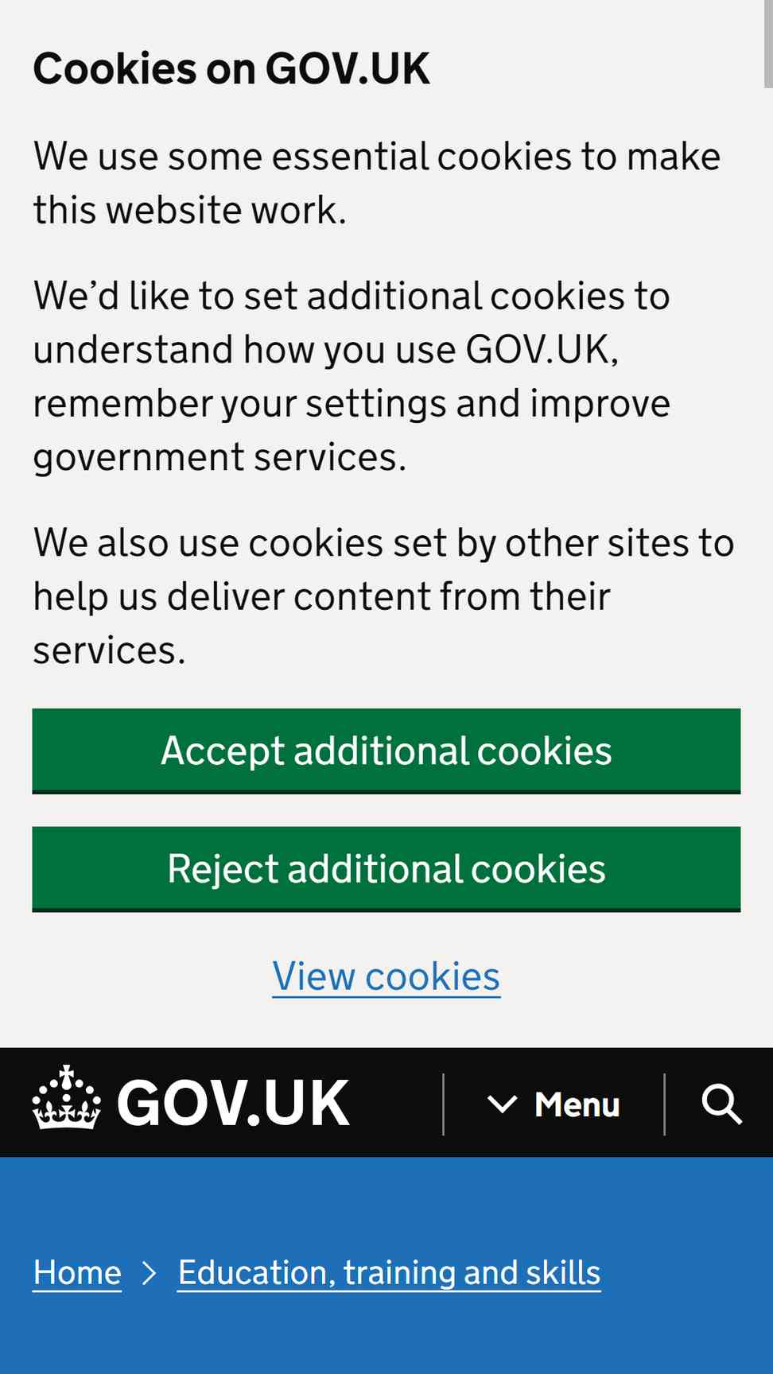The width and height of the screenshot is (773, 1374).
Task: Click the breadcrumb chevron separator after Home
Action: pyautogui.click(x=149, y=1273)
